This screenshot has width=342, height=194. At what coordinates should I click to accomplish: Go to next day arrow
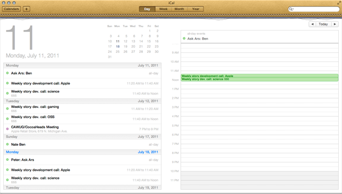[335, 24]
